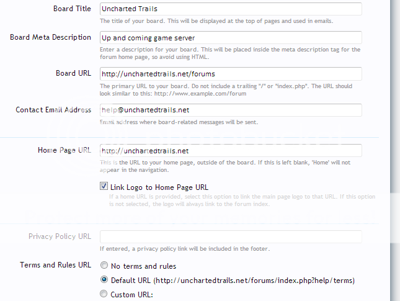Click the Board Title label

tap(72, 9)
